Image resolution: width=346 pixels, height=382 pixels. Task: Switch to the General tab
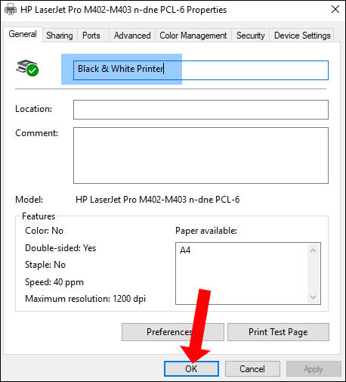23,34
